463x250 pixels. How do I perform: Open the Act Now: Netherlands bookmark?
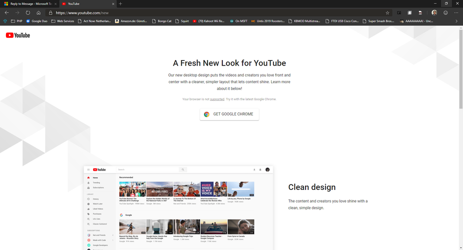[x=94, y=21]
